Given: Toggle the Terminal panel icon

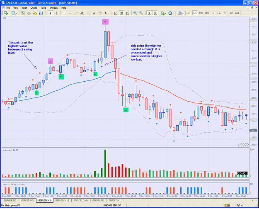Looking at the screenshot, I should [x=41, y=13].
